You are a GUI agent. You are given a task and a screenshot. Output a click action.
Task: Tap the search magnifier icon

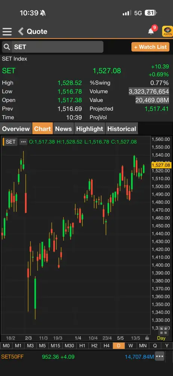coord(7,47)
